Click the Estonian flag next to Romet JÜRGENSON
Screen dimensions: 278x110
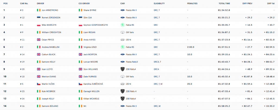[39, 18]
